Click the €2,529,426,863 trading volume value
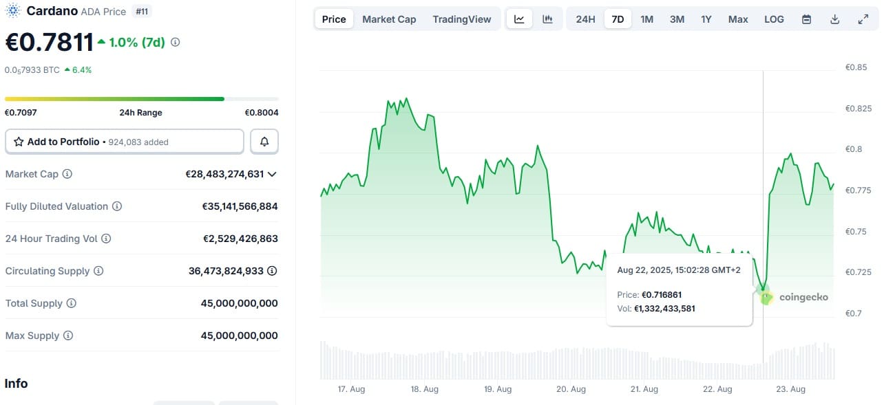This screenshot has width=884, height=405. (240, 239)
